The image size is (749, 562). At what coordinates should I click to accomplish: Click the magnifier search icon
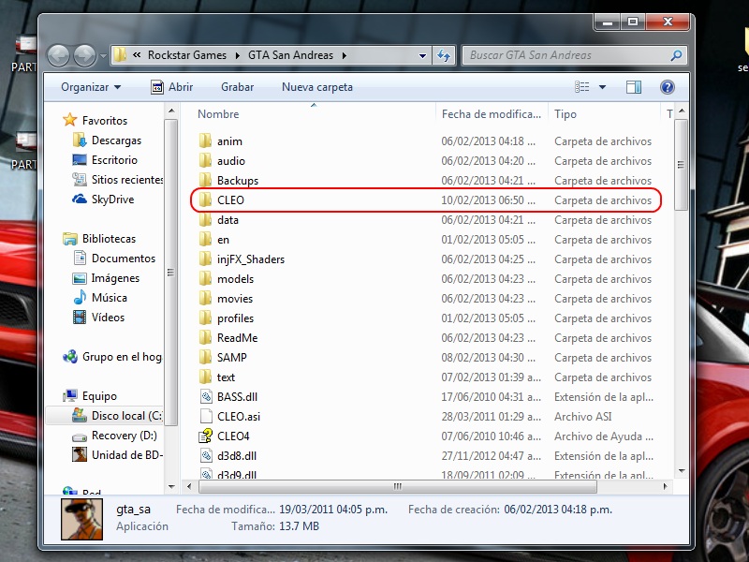tap(676, 55)
